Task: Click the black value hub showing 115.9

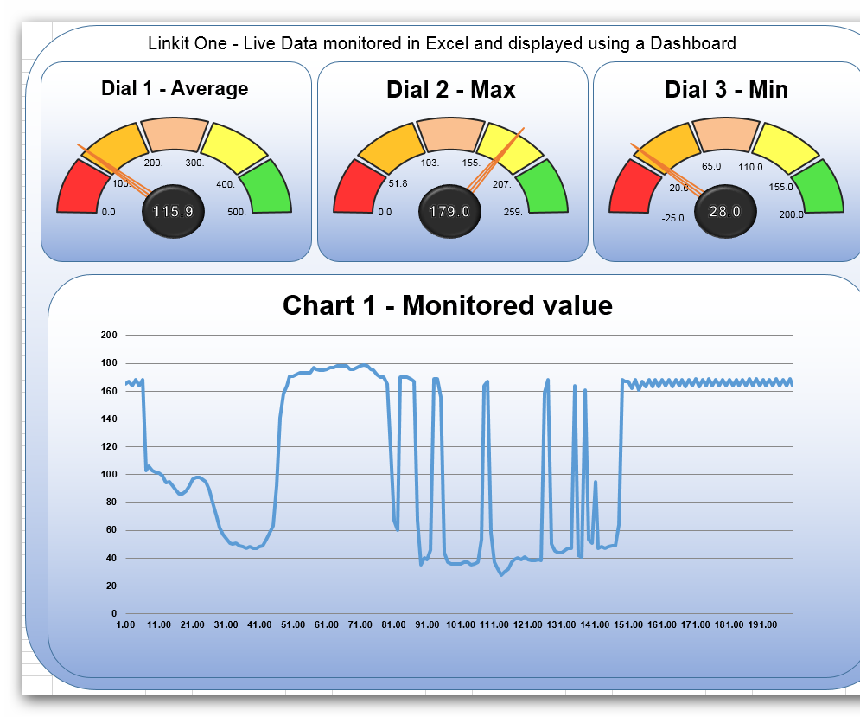Action: click(174, 210)
